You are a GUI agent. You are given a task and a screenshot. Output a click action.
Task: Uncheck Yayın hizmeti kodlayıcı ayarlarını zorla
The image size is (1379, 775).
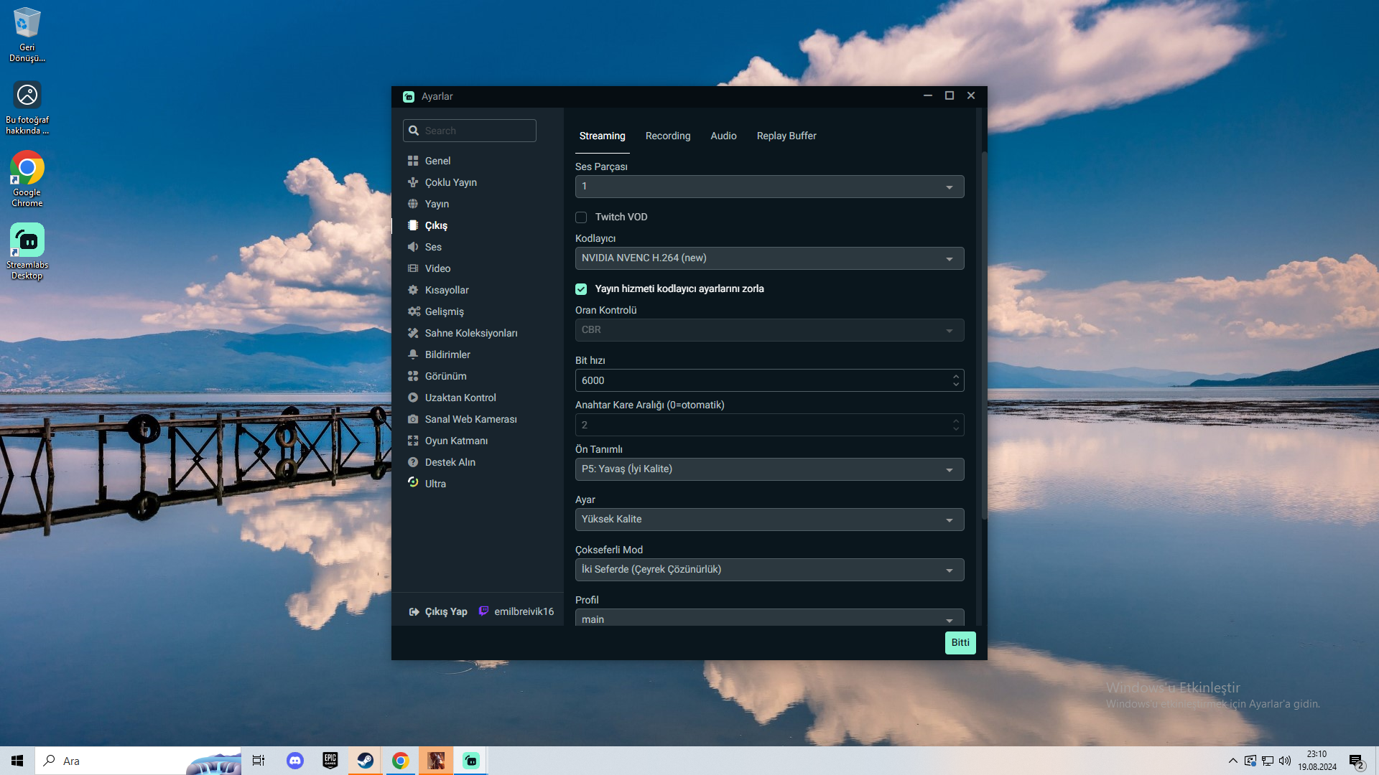(581, 289)
